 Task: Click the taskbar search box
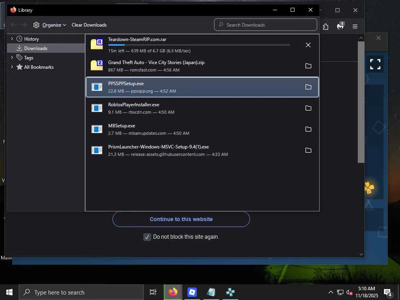point(81,292)
